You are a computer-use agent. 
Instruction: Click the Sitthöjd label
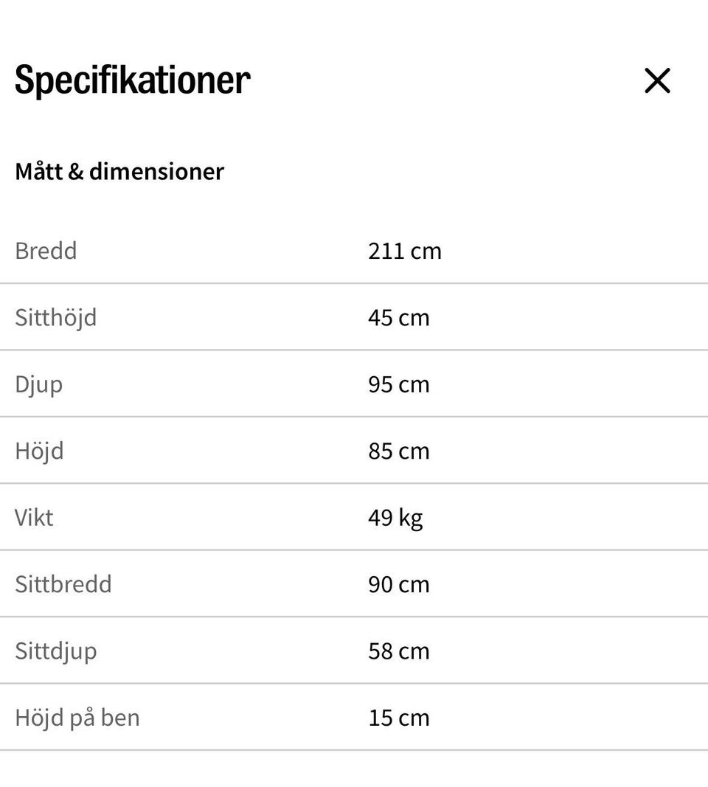(56, 318)
